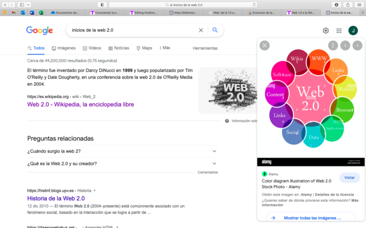The image size is (366, 228).
Task: Click the WEB 2.0 word cloud thumbnail
Action: [x=228, y=90]
